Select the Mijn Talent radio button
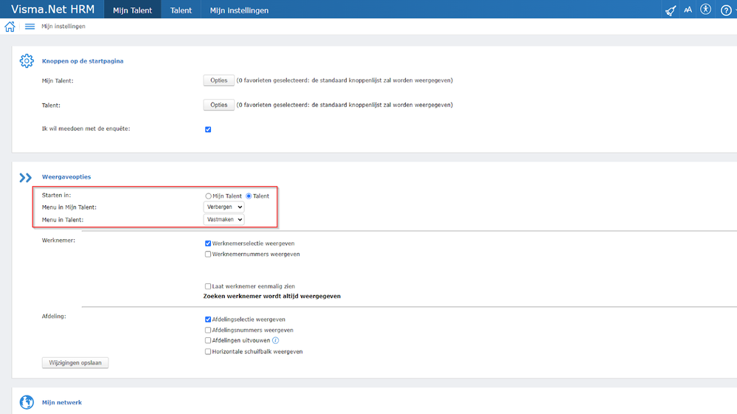The image size is (737, 414). (x=209, y=196)
